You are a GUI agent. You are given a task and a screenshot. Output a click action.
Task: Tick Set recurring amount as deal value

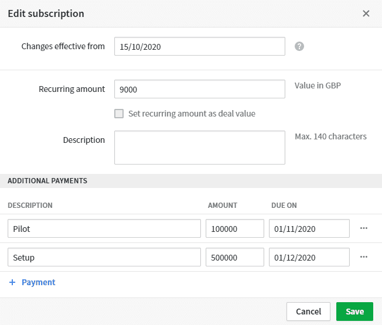119,114
